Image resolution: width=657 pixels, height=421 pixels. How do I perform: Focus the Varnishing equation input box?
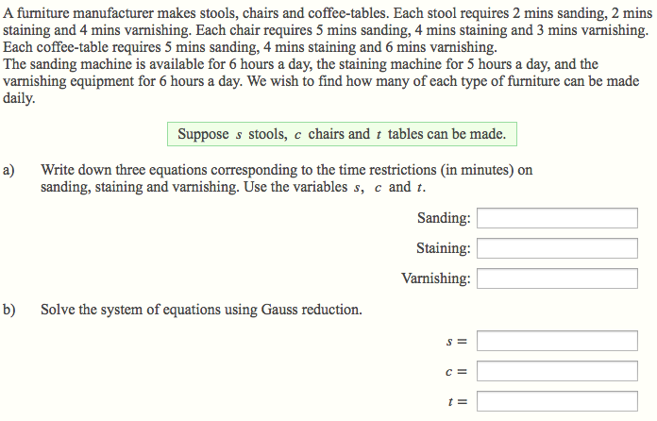tap(557, 278)
